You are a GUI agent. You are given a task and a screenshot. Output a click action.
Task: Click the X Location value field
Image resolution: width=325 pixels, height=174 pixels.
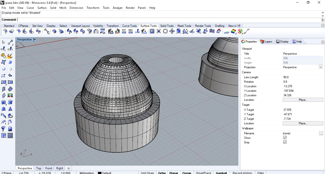pos(303,86)
